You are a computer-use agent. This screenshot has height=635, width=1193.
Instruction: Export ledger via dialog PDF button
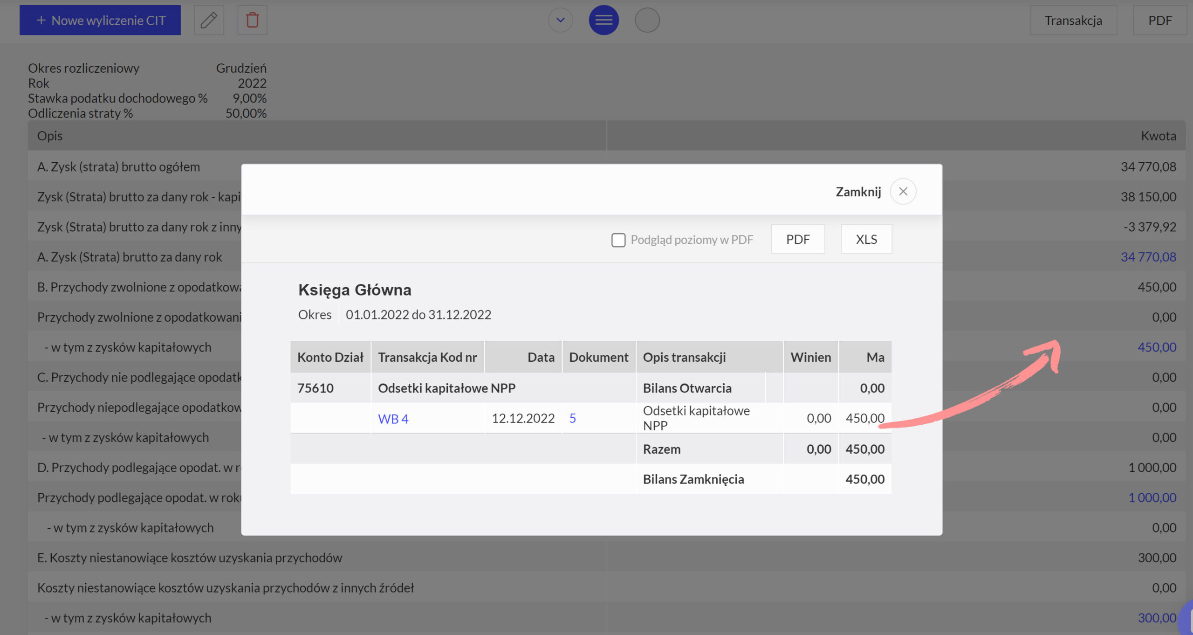click(x=797, y=239)
